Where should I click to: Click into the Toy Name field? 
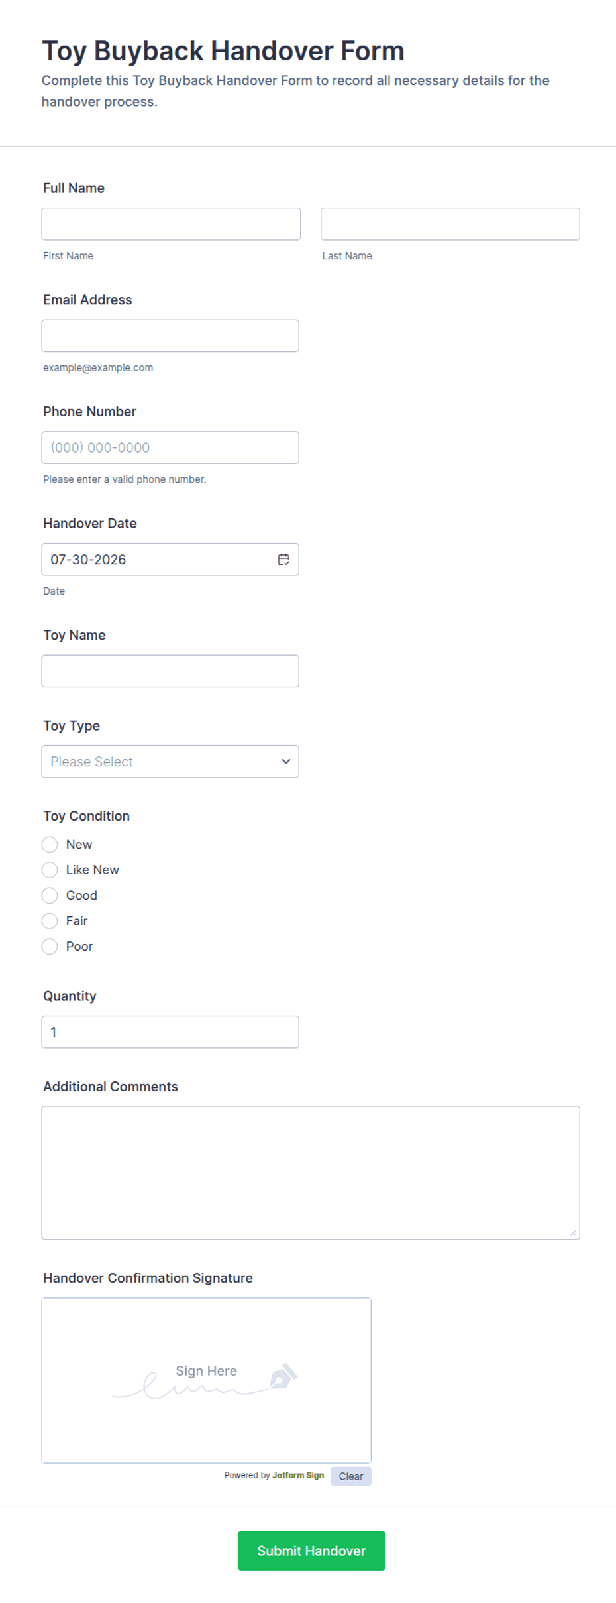[170, 672]
